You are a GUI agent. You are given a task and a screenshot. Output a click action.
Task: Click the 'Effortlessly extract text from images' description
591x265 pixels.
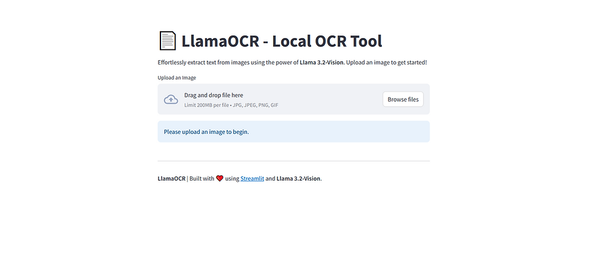[292, 63]
